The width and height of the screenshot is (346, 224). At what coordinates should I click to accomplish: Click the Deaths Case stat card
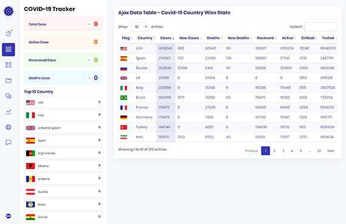[63, 77]
